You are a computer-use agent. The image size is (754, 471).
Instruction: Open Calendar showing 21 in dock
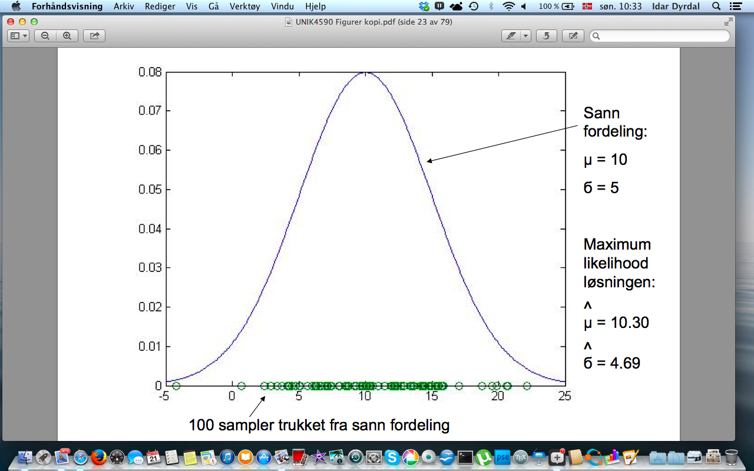point(154,457)
